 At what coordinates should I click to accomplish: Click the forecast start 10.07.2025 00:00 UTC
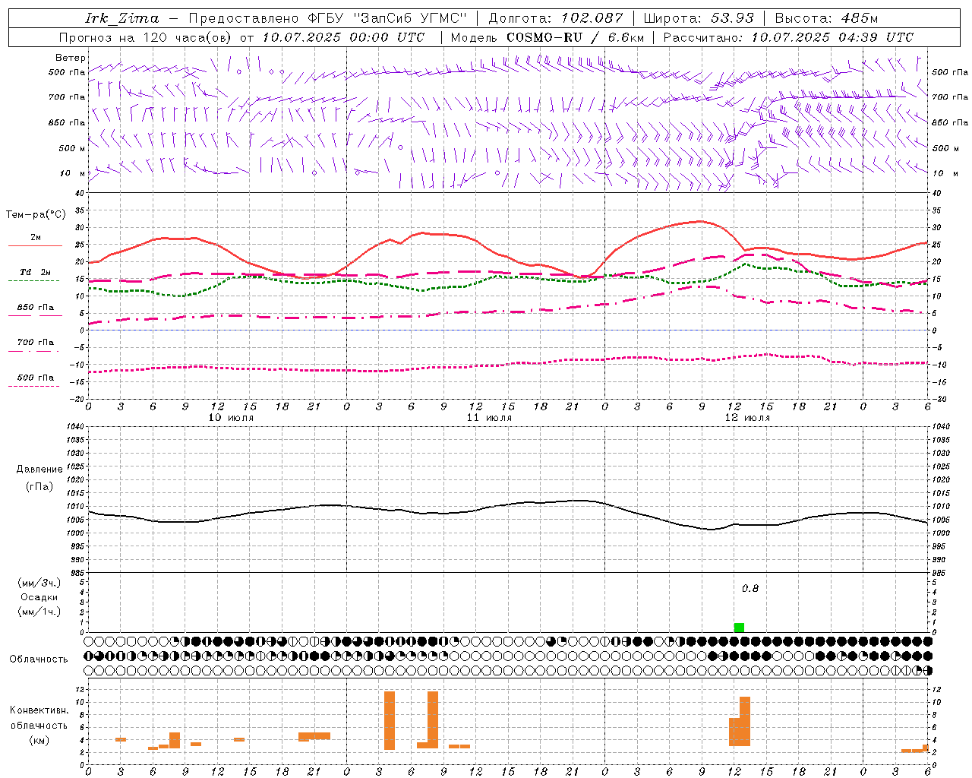[343, 37]
